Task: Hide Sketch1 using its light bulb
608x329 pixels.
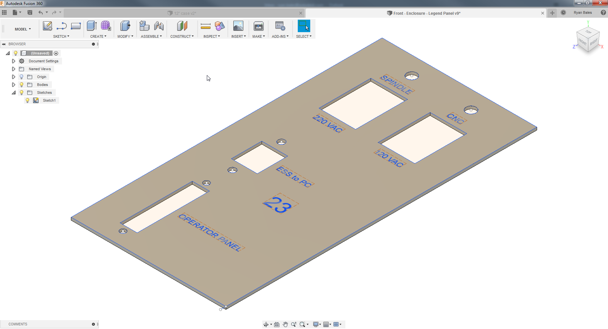Action: (x=28, y=100)
